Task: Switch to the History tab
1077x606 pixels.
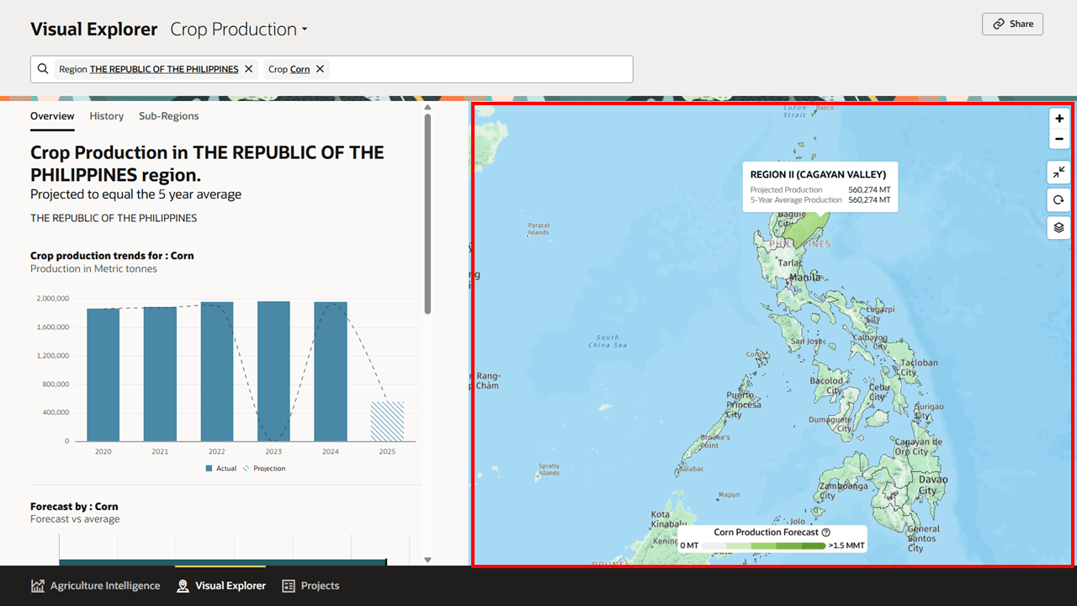Action: (106, 116)
